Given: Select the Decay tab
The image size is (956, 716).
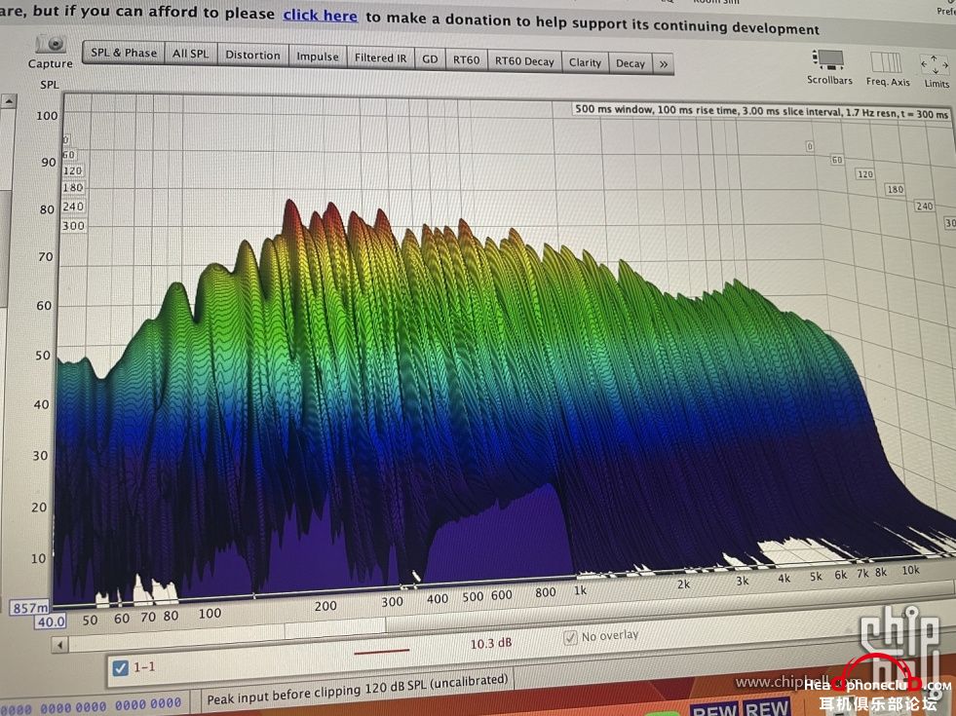Looking at the screenshot, I should [630, 63].
